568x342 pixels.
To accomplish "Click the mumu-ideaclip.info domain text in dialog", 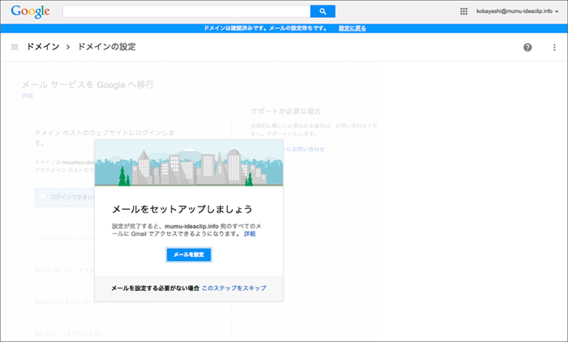I will [x=191, y=226].
